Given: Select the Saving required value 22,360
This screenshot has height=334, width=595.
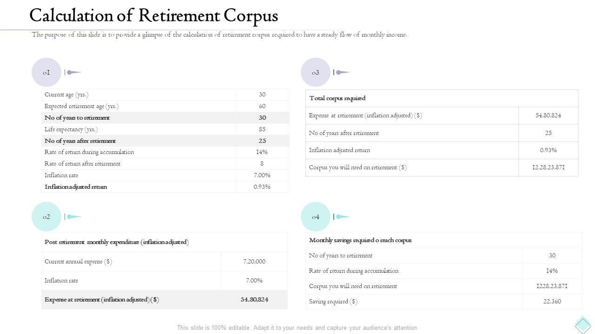Looking at the screenshot, I should pyautogui.click(x=552, y=302).
